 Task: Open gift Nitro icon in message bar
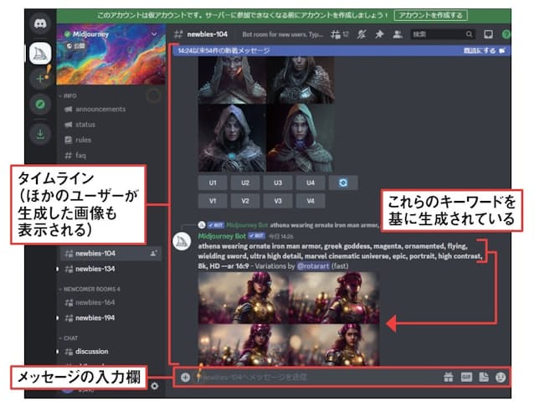pyautogui.click(x=449, y=377)
